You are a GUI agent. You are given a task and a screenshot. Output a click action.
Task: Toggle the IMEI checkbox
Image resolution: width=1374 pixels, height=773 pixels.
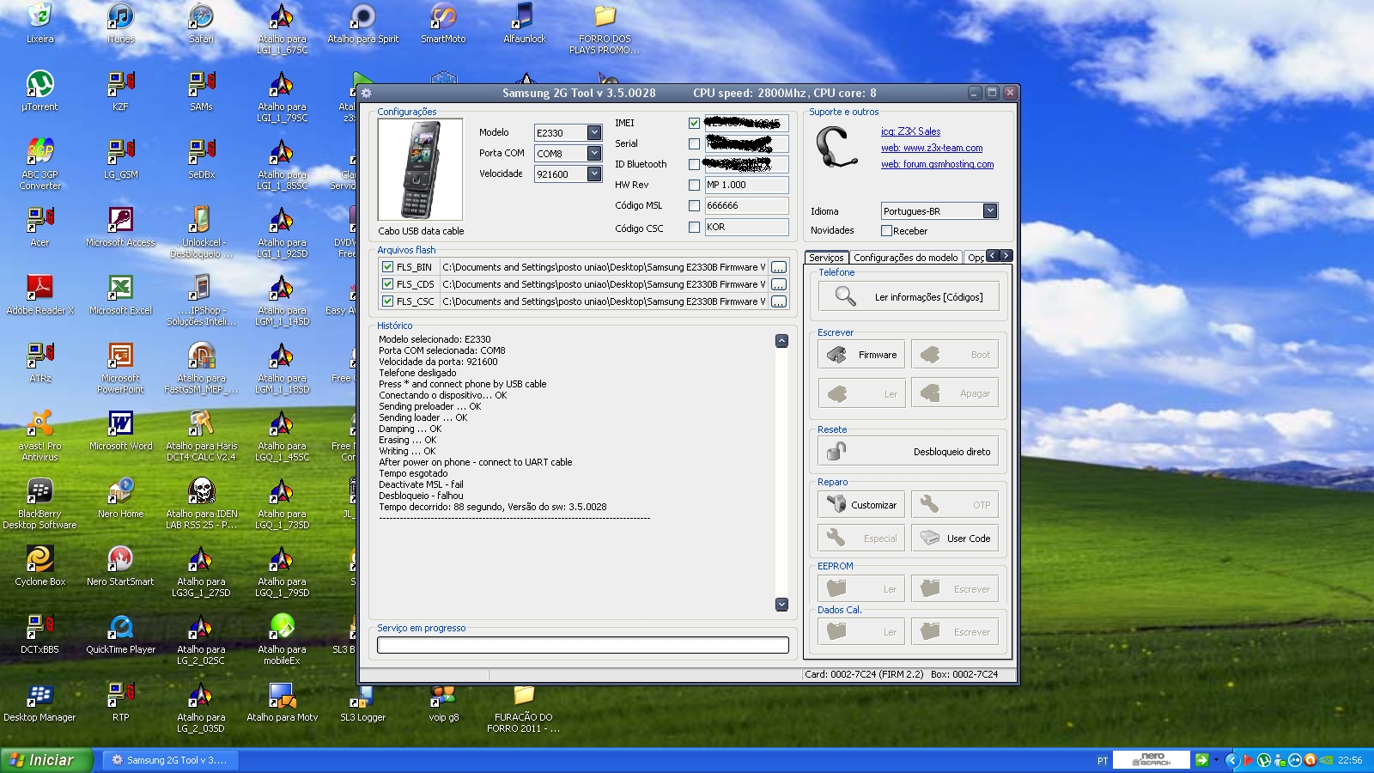point(694,123)
